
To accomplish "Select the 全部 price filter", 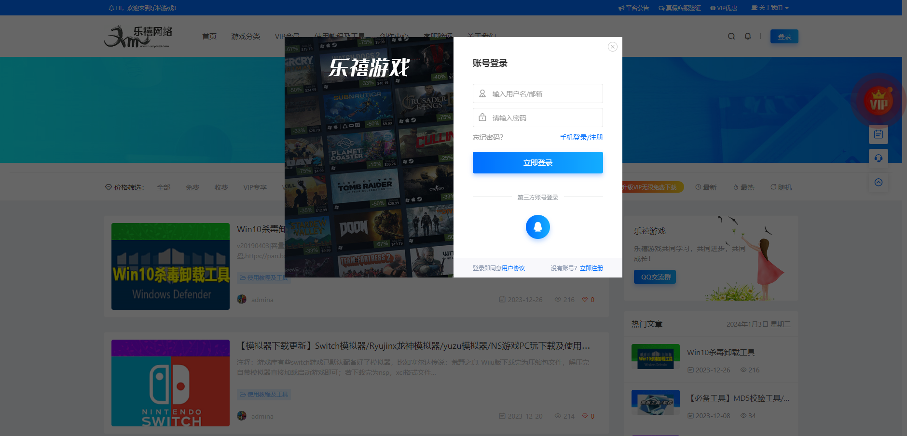I will [163, 187].
